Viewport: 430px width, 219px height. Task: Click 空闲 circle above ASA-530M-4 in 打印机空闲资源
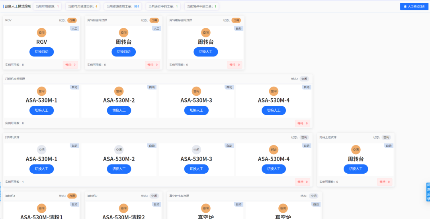click(x=274, y=91)
